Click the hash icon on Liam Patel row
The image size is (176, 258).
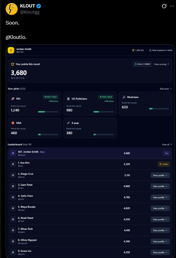coord(13,186)
